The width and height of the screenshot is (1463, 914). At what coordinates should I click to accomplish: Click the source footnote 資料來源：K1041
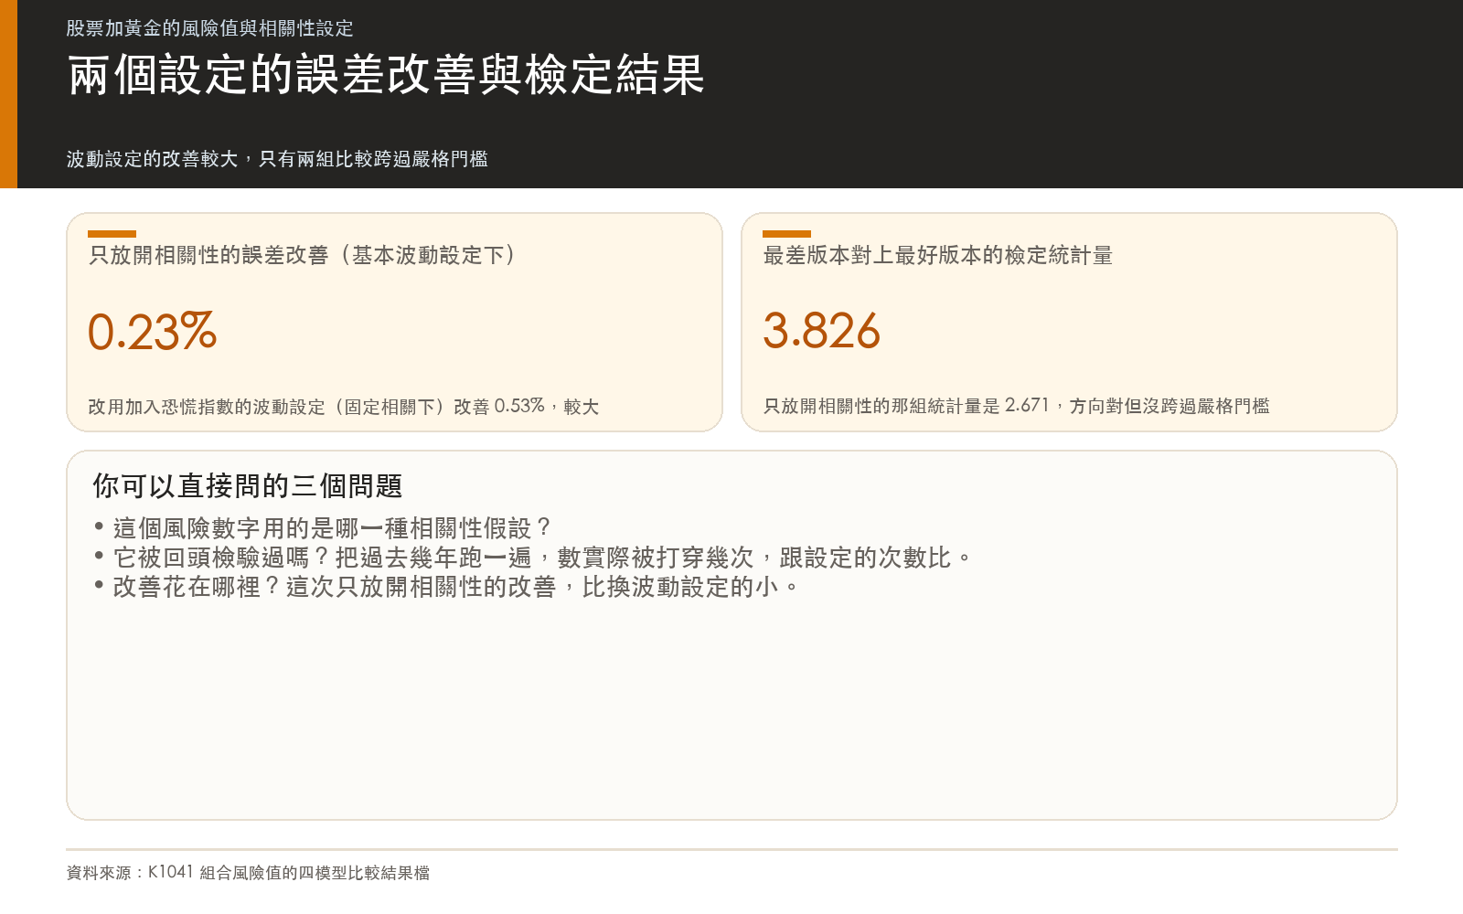click(248, 873)
